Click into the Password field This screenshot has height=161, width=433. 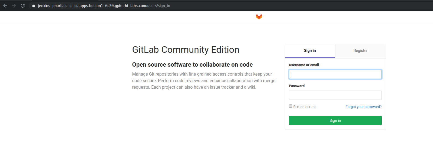point(335,95)
